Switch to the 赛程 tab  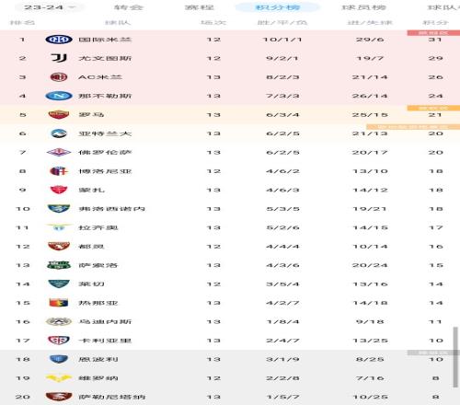pyautogui.click(x=200, y=7)
